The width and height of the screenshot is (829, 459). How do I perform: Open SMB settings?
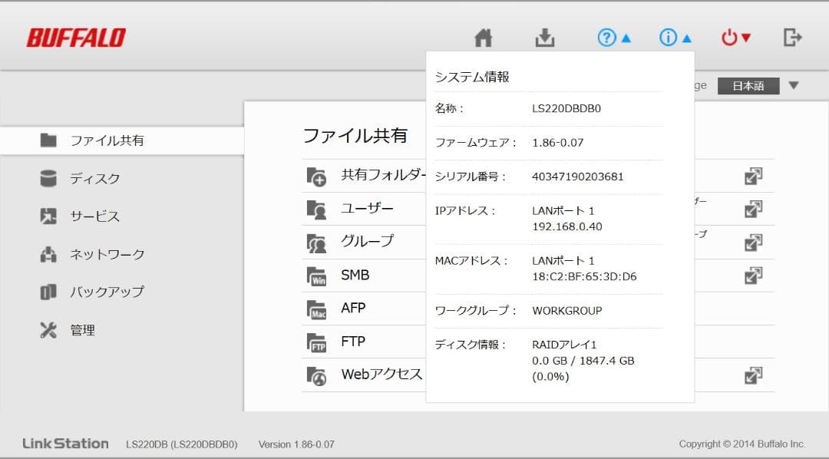click(355, 275)
